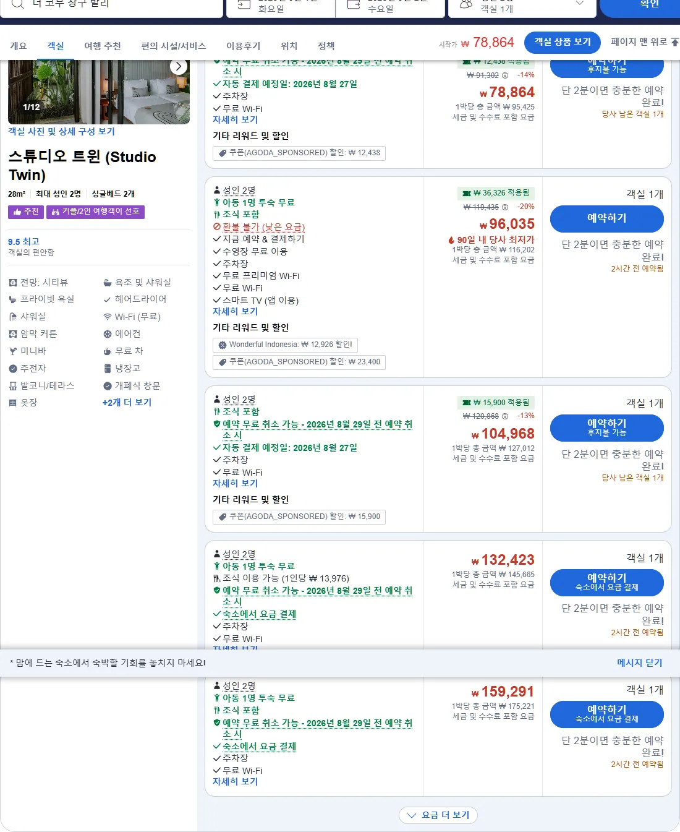This screenshot has height=832, width=680.
Task: Click the Wonderful Indonesia discount tag
Action: click(286, 345)
